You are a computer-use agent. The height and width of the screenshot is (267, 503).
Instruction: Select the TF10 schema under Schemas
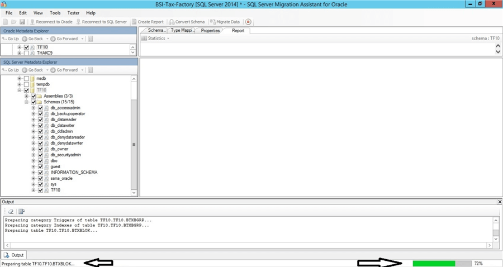(x=55, y=190)
